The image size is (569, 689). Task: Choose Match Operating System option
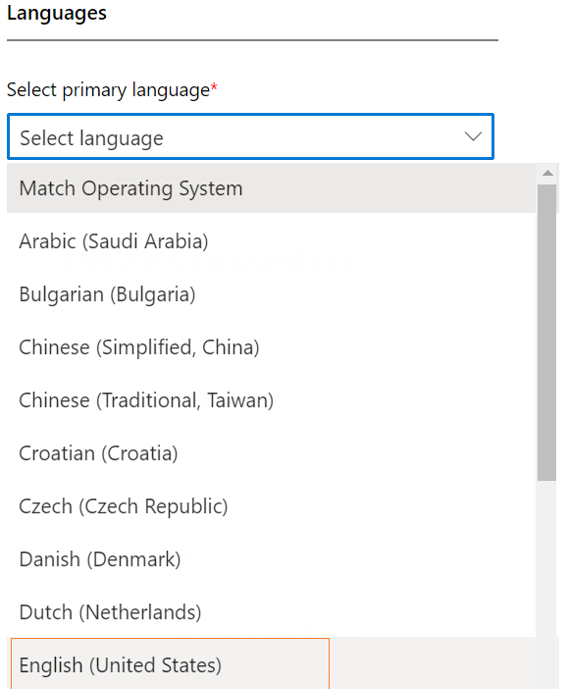[271, 188]
